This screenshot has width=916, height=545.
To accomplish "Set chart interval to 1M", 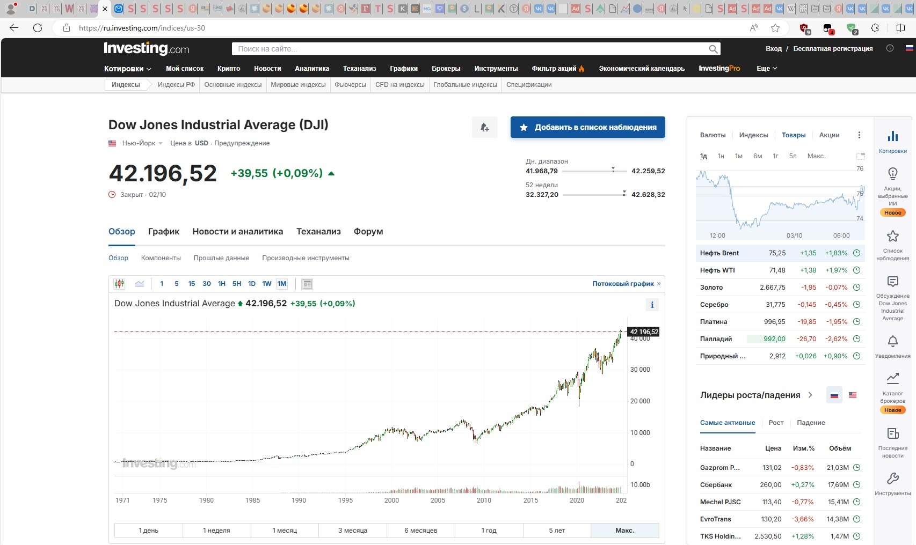I will [x=282, y=284].
